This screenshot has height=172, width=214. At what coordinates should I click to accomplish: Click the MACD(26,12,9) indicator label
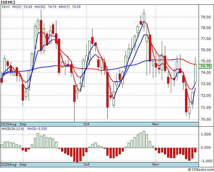click(13, 129)
